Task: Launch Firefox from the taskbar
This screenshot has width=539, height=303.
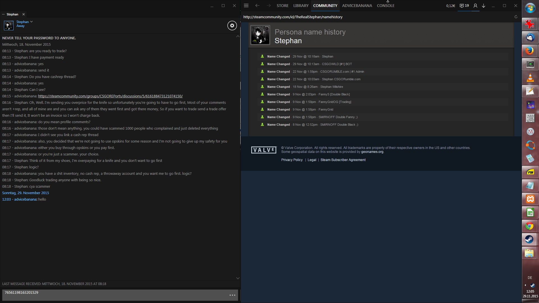Action: click(530, 51)
